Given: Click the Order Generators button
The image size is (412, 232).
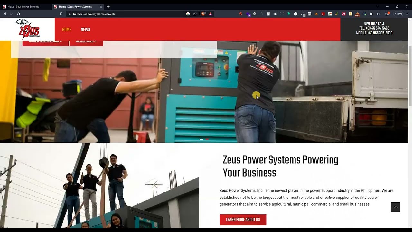Looking at the screenshot, I should pos(45,43).
